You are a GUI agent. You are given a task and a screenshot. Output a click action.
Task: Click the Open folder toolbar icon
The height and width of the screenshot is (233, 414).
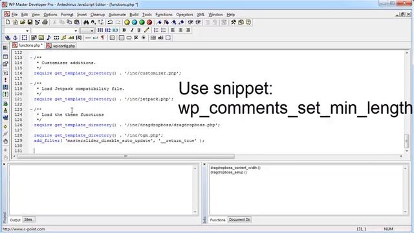pos(23,22)
